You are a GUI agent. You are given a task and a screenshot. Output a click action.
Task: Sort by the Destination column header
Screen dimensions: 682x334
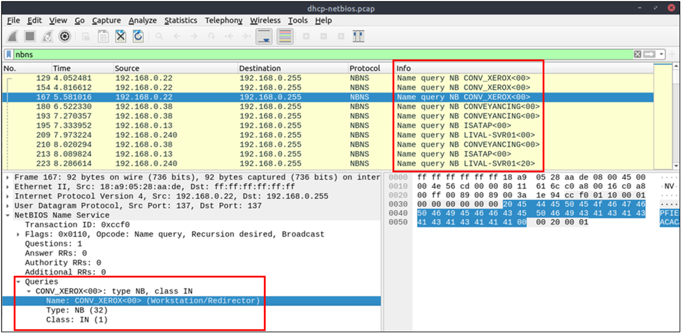pos(292,68)
